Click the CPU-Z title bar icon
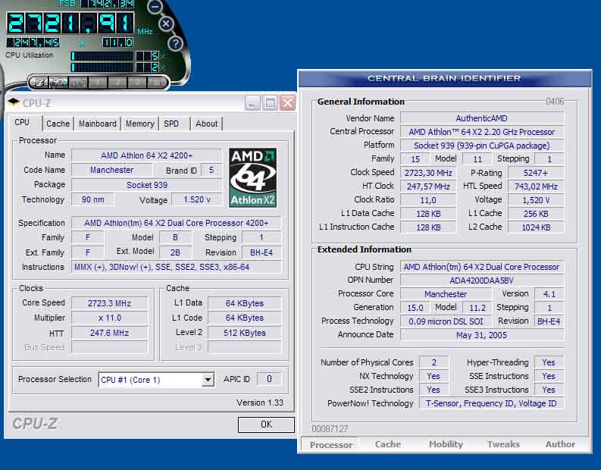The height and width of the screenshot is (470, 601). point(14,102)
